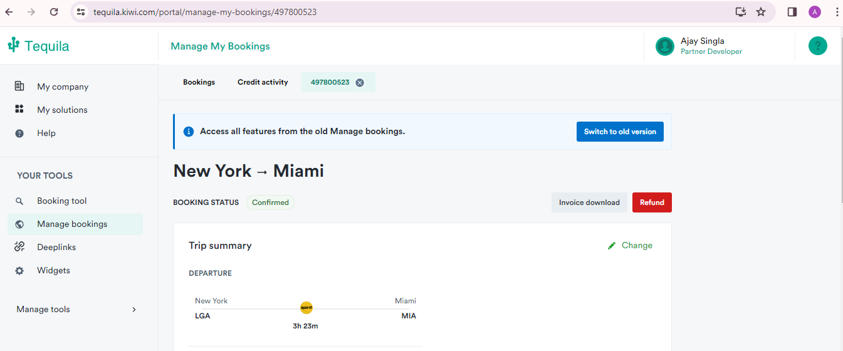The width and height of the screenshot is (843, 351).
Task: Open My company building icon
Action: pyautogui.click(x=19, y=86)
